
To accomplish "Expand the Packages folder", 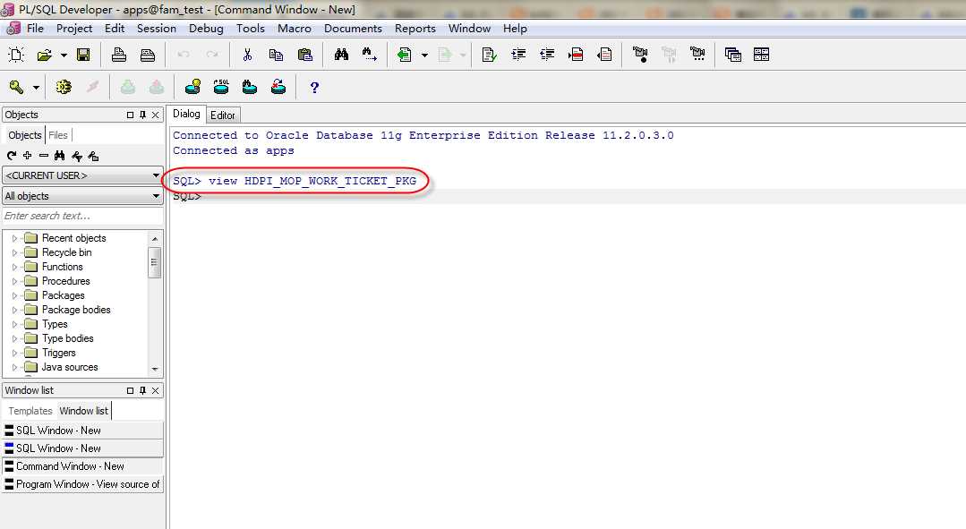I will point(15,295).
